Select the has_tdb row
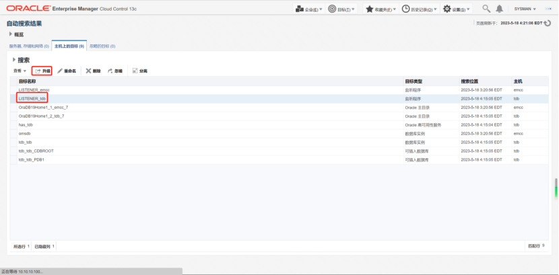Screen dimensions: 559x275 coord(279,125)
